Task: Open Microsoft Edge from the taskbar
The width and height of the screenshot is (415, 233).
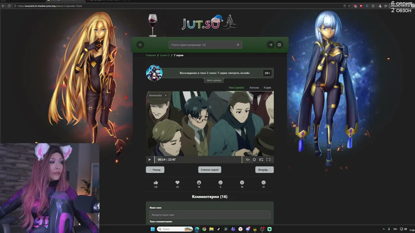Action: click(x=197, y=229)
